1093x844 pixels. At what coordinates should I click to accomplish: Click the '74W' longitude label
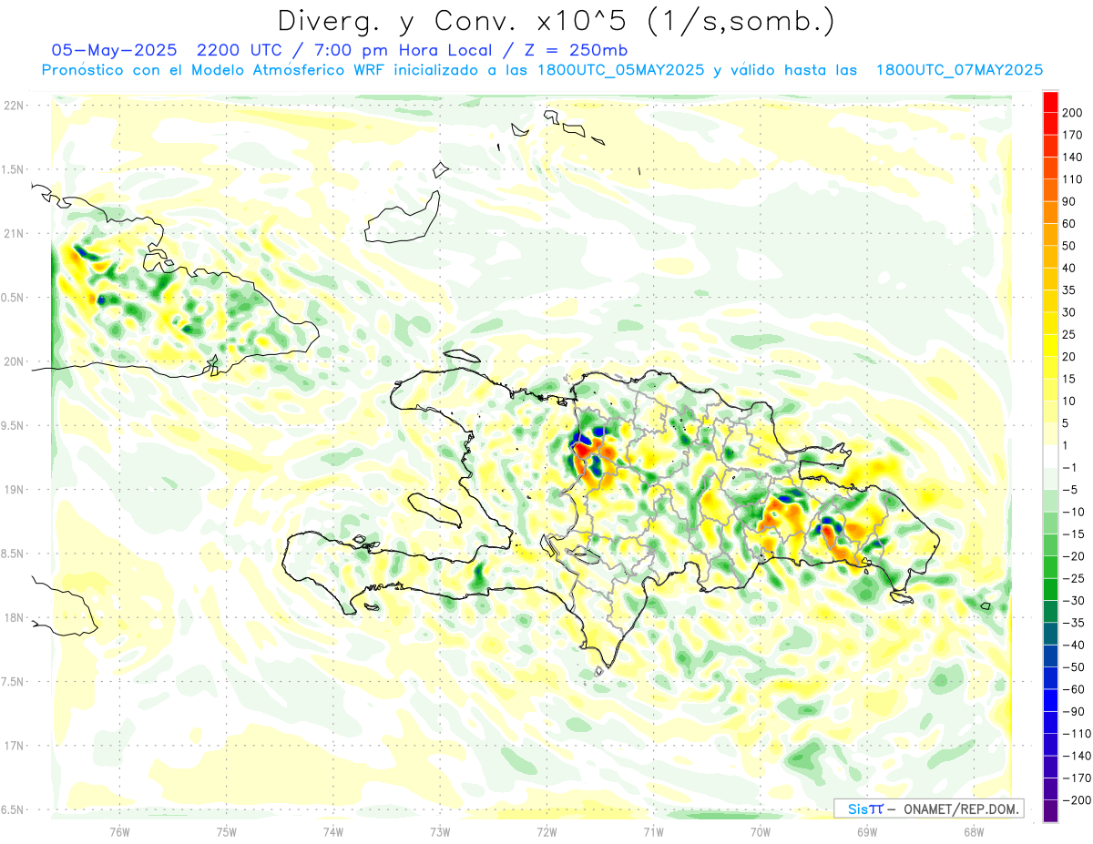(x=333, y=832)
